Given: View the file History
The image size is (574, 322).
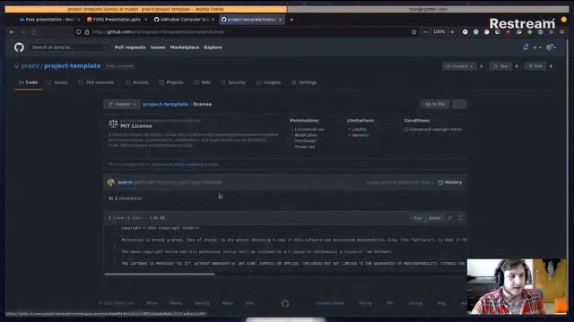Looking at the screenshot, I should tap(450, 182).
